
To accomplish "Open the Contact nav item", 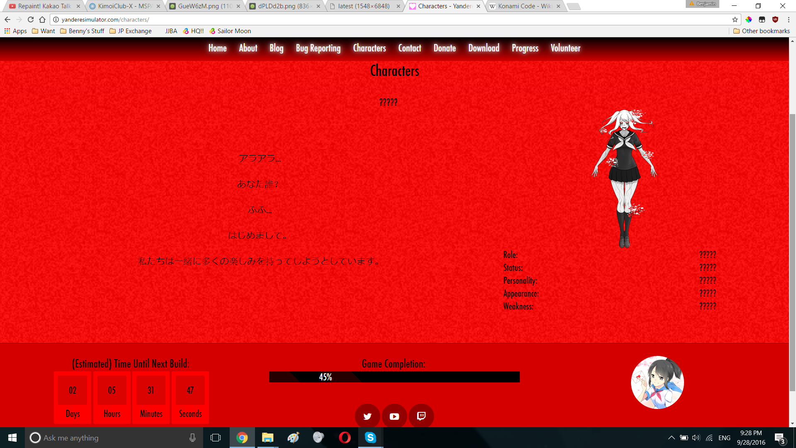I will click(x=410, y=48).
